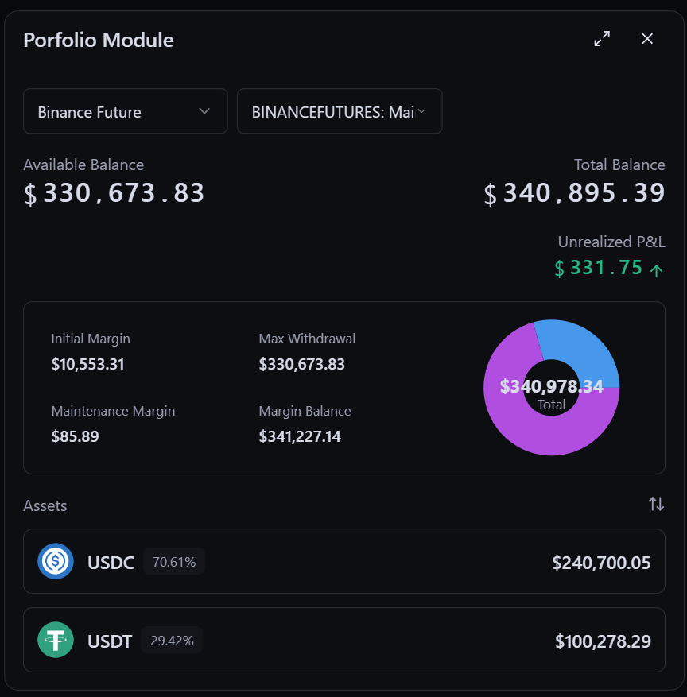
Task: Click the Margin Balance value
Action: point(300,436)
